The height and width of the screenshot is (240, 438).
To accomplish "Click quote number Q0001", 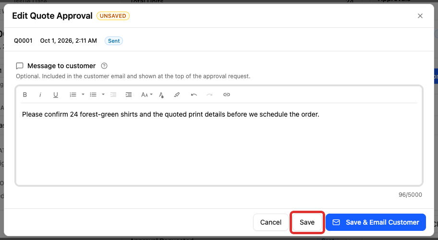I will [23, 41].
